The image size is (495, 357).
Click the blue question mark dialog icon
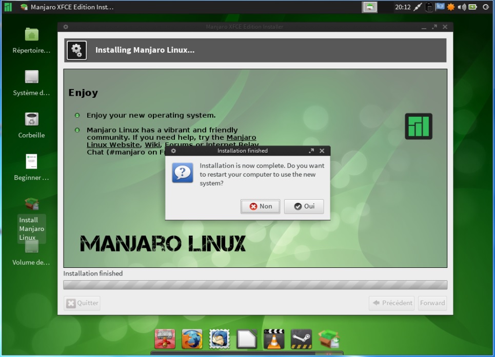(x=183, y=173)
